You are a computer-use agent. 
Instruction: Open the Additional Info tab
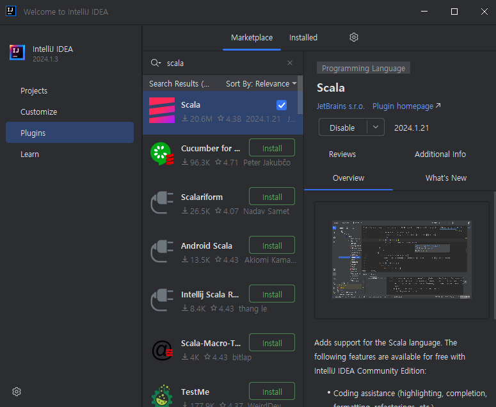point(440,154)
